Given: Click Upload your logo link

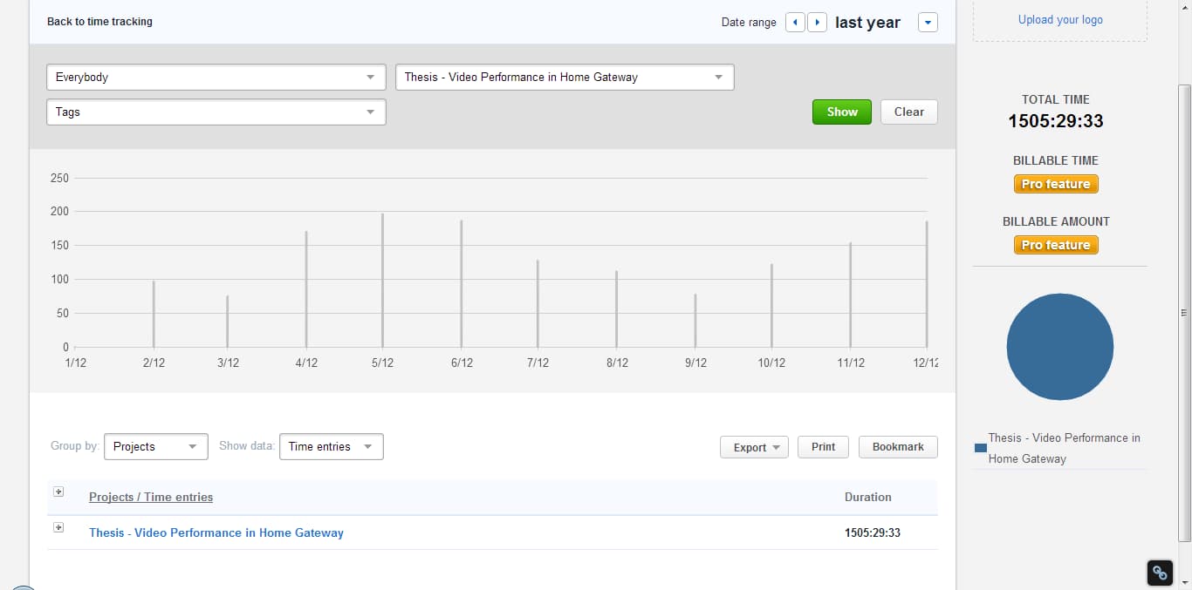Looking at the screenshot, I should (1060, 20).
